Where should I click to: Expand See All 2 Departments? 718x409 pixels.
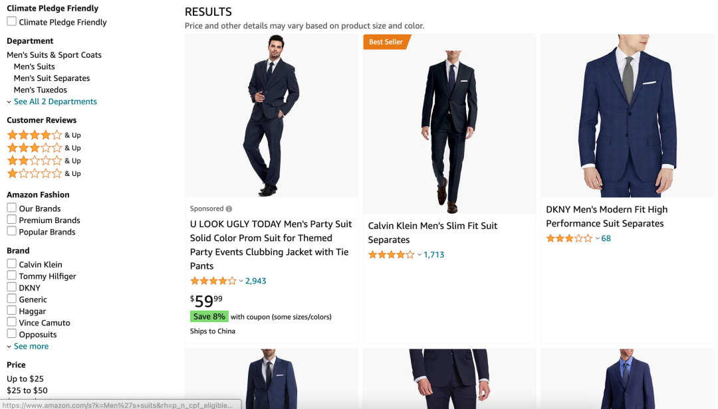(x=55, y=102)
